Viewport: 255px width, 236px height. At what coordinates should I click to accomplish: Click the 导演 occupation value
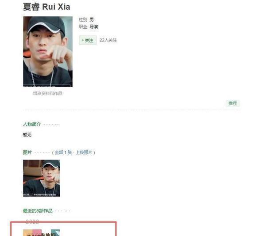click(x=94, y=27)
